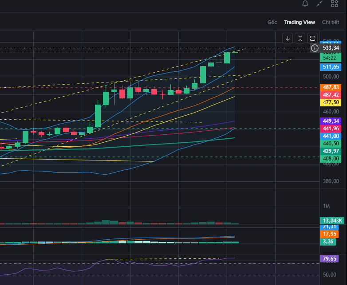Open the Chi tiết tab
347x285 pixels.
331,22
